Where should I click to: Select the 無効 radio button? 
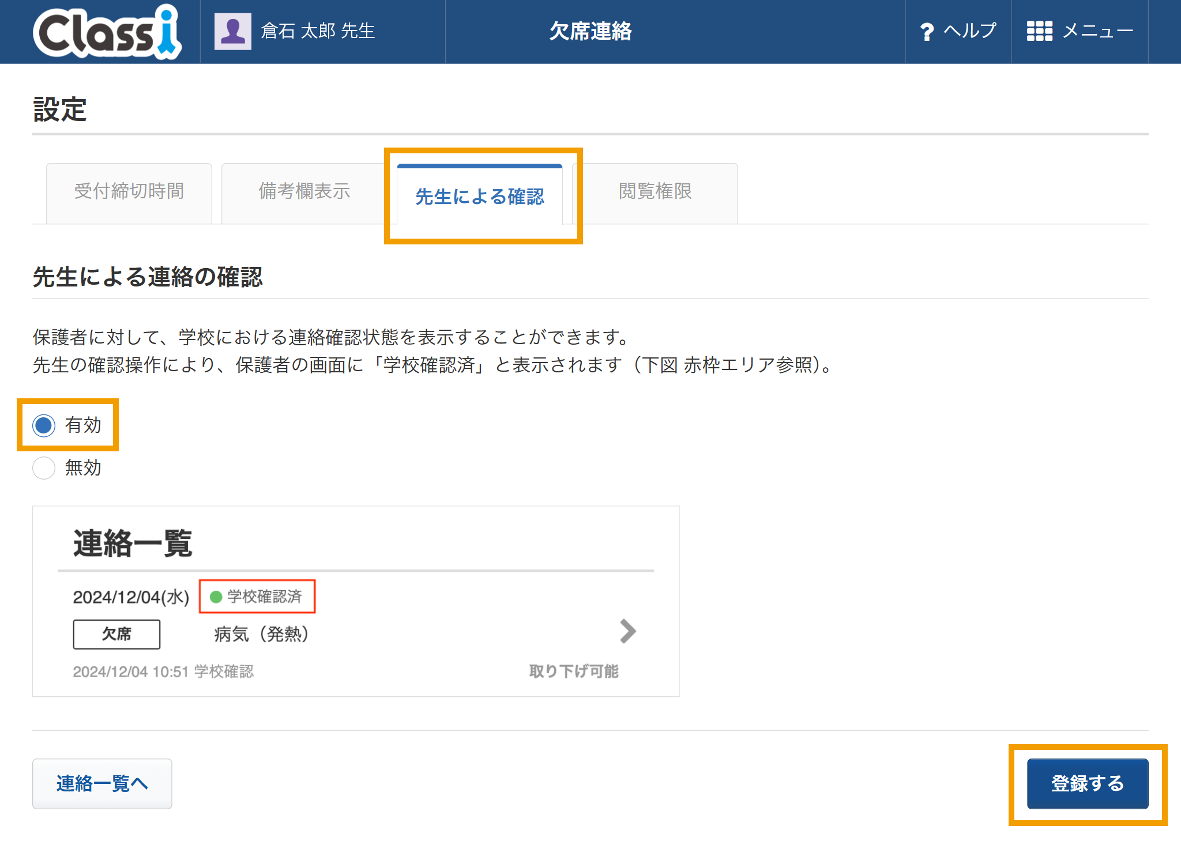click(44, 468)
